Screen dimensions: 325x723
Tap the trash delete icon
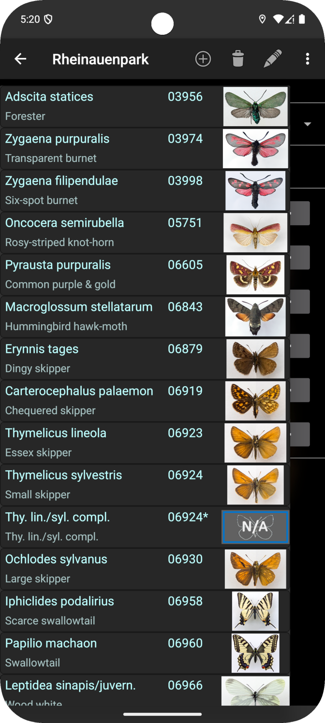click(x=238, y=59)
